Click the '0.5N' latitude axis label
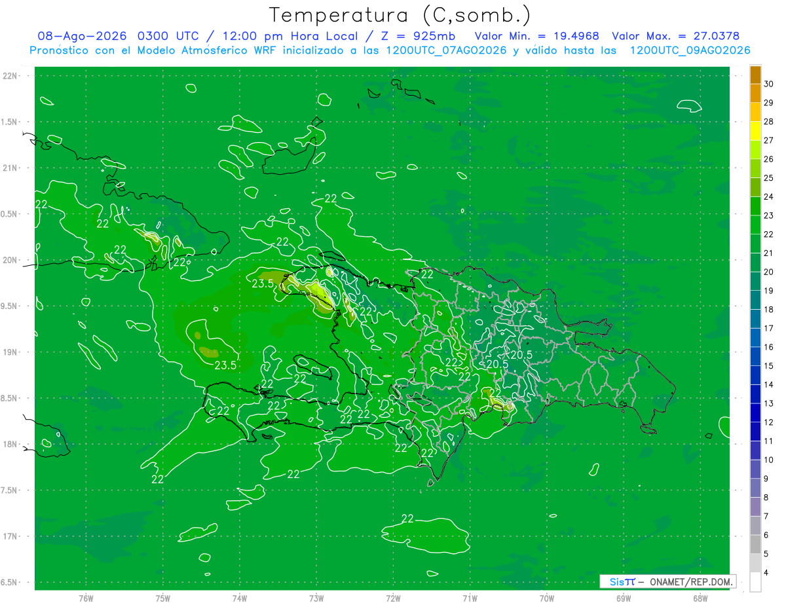Screen dimensions: 786x607 tap(10, 214)
